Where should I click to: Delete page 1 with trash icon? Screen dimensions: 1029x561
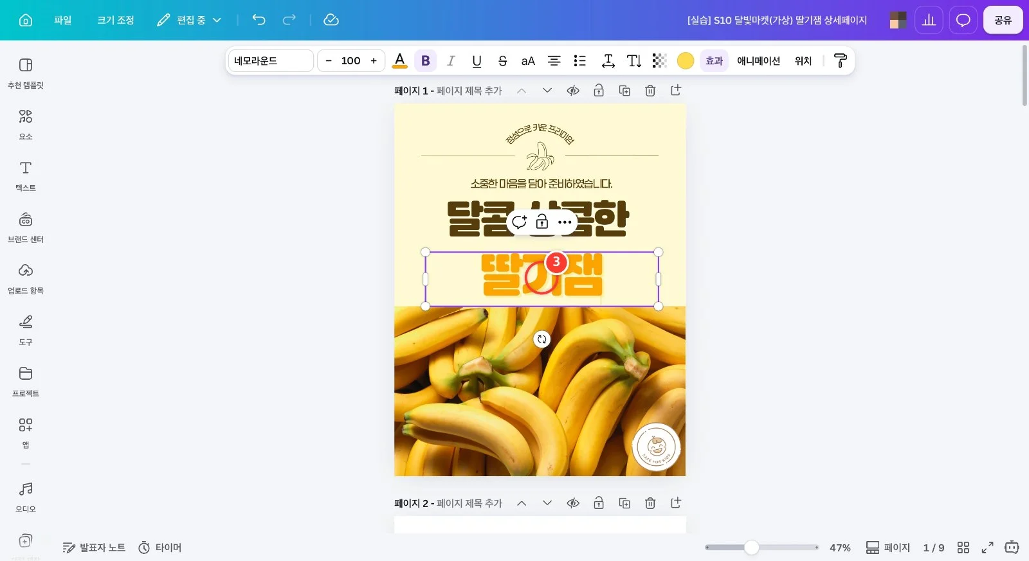(x=650, y=91)
